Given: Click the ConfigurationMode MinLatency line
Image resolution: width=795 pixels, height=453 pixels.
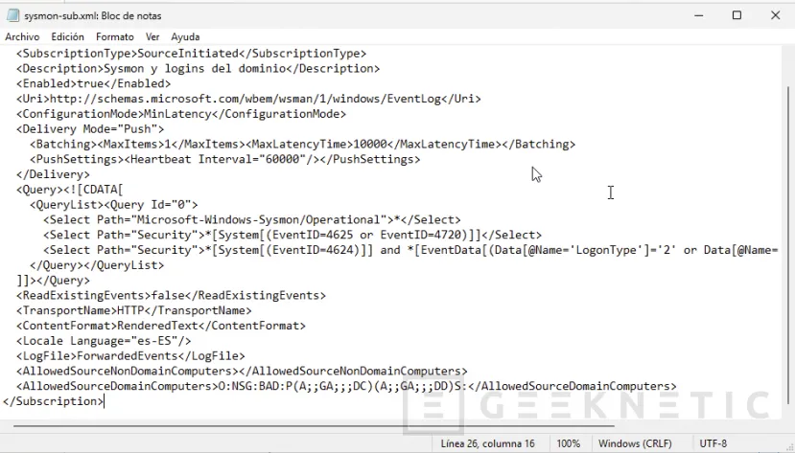Looking at the screenshot, I should [x=181, y=114].
